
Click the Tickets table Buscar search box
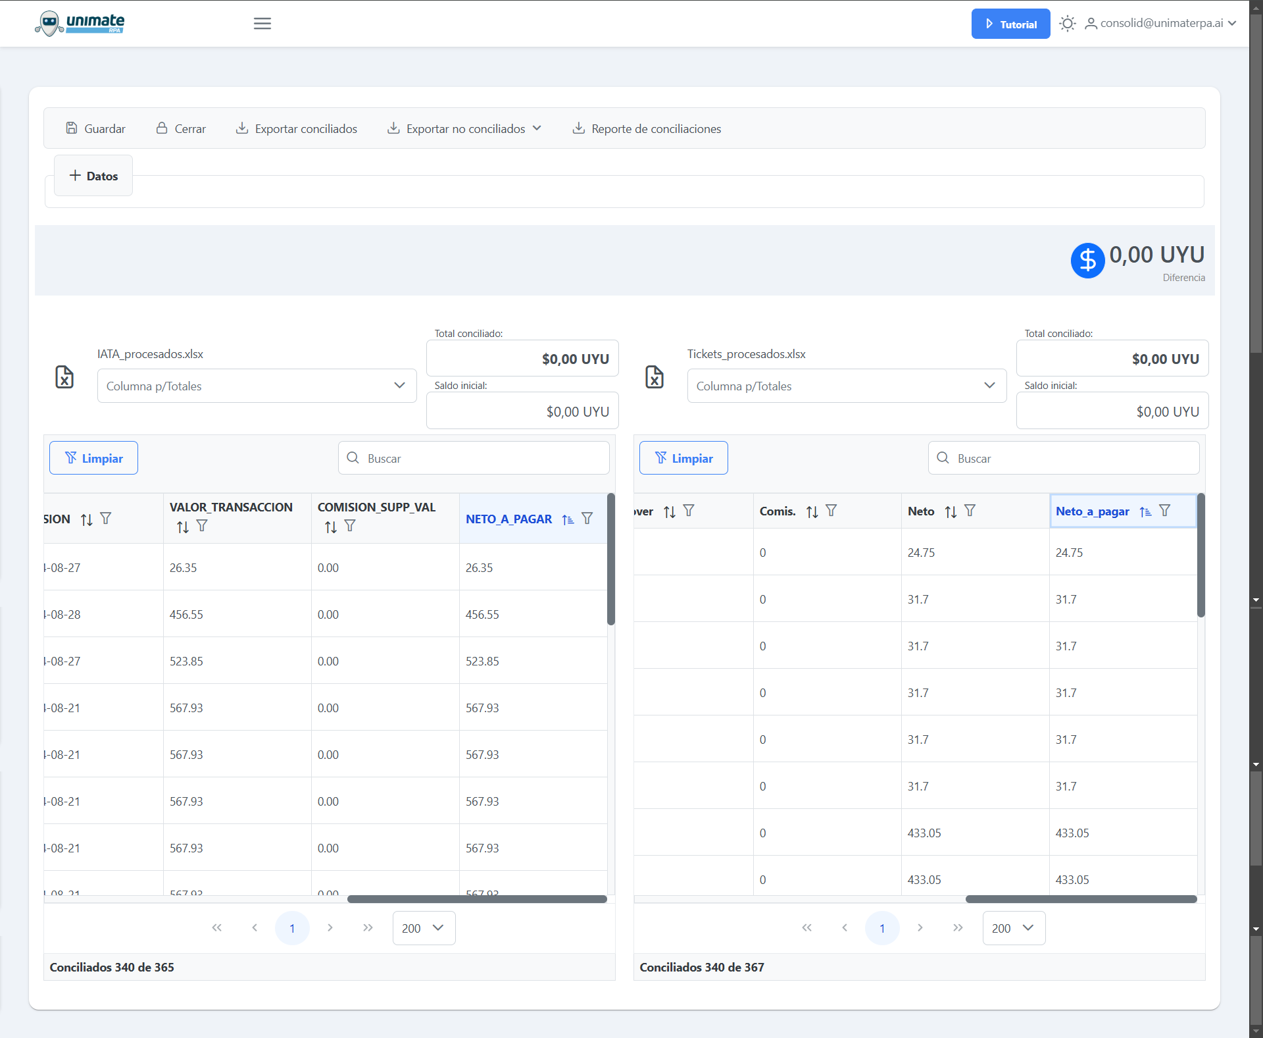click(1064, 458)
